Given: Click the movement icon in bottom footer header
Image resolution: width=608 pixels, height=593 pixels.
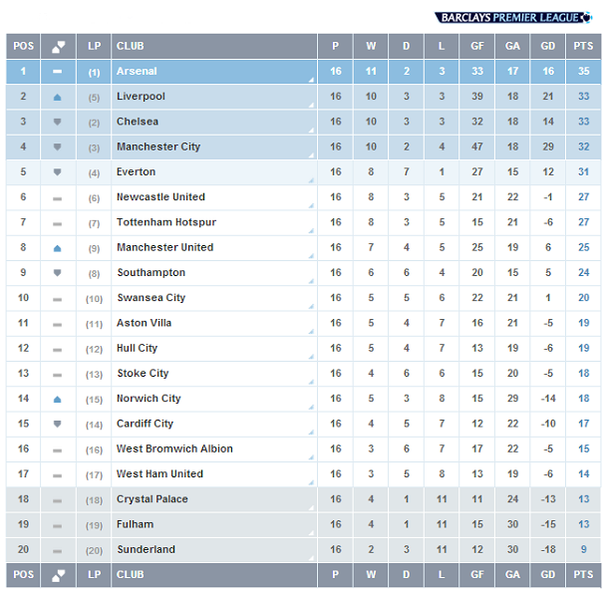Looking at the screenshot, I should 59,575.
